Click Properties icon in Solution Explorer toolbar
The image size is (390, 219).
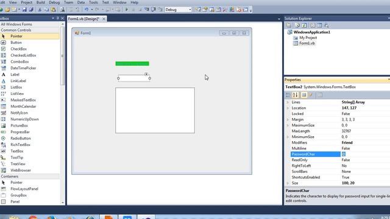(289, 26)
